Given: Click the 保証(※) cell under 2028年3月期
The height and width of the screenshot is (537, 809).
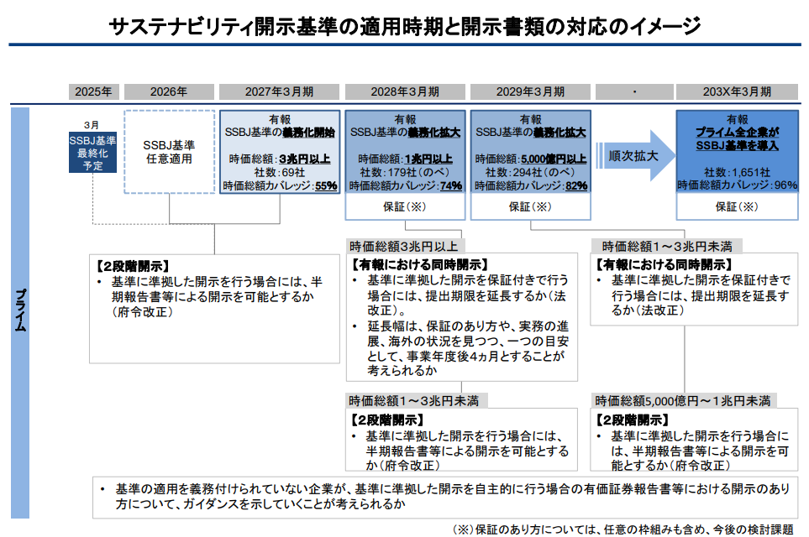Looking at the screenshot, I should tap(405, 206).
